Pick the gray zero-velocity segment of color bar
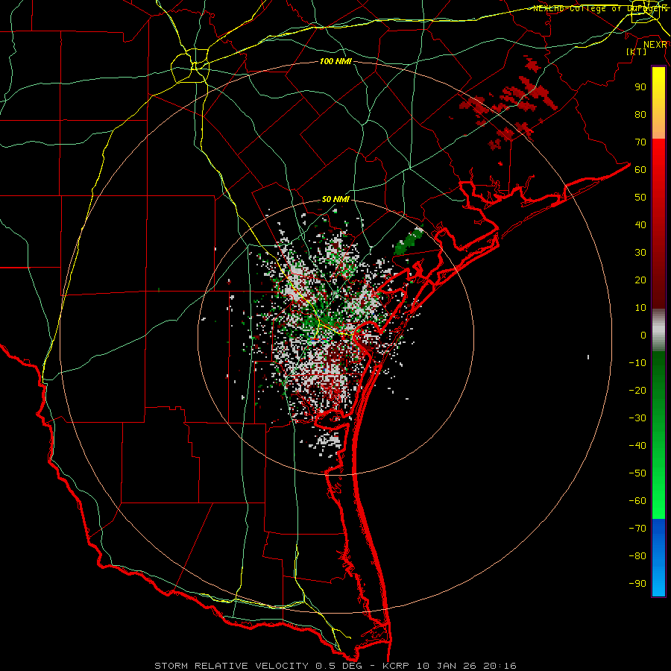This screenshot has width=671, height=671. (x=658, y=330)
